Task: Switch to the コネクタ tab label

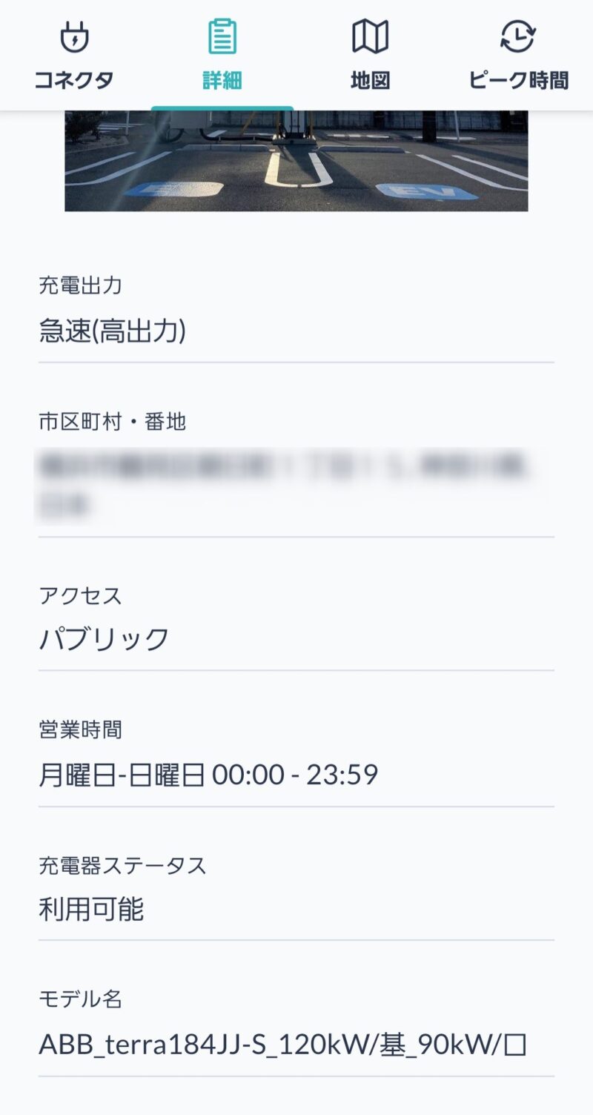Action: pos(74,80)
